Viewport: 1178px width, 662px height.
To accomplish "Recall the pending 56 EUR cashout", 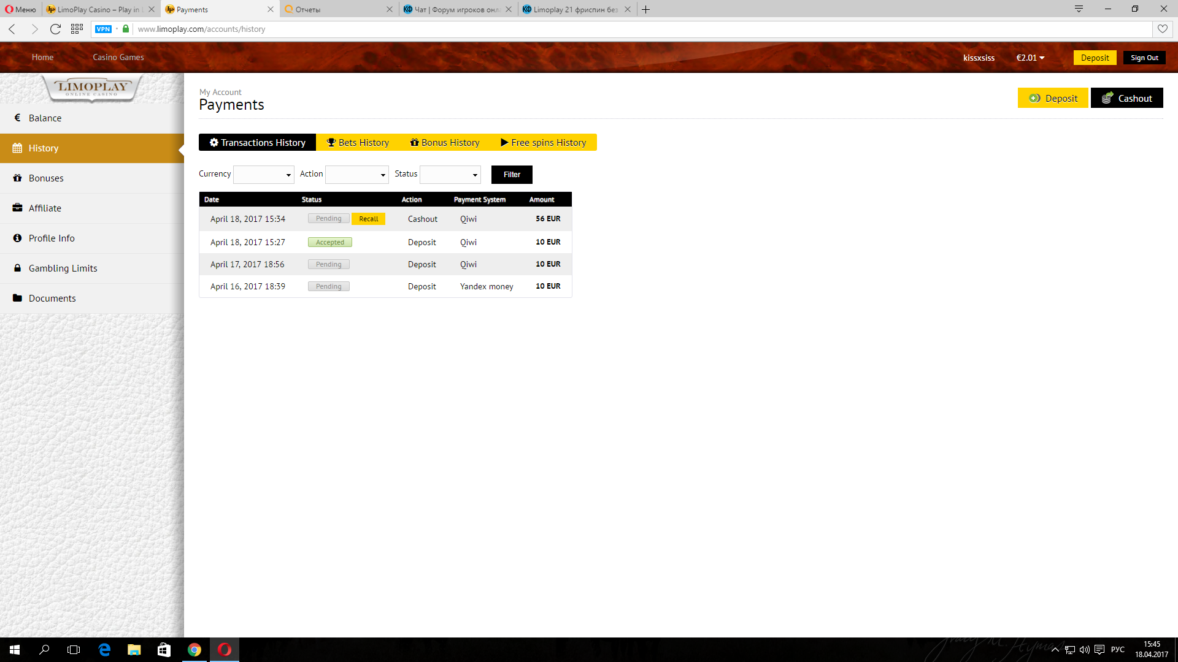I will 368,219.
